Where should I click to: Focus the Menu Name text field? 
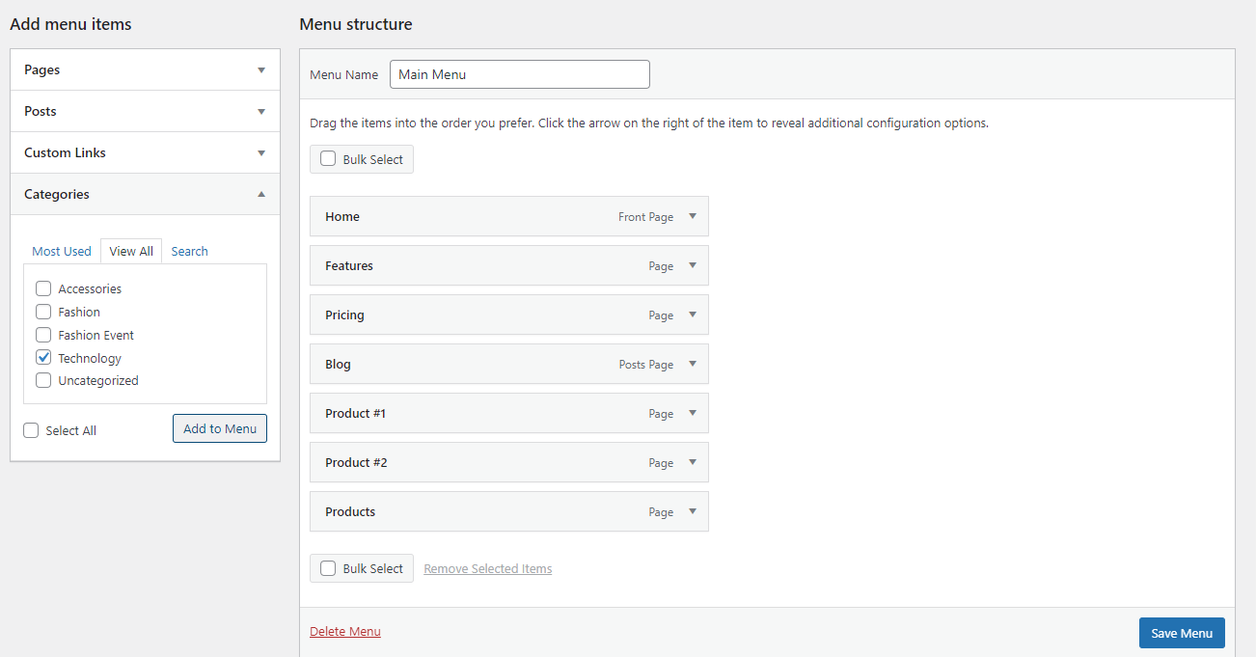[520, 74]
